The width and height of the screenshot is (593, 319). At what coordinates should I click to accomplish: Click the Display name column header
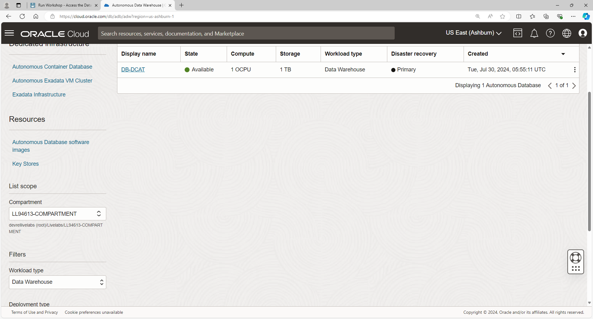(139, 54)
